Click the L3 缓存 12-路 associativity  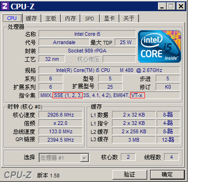[168, 140]
